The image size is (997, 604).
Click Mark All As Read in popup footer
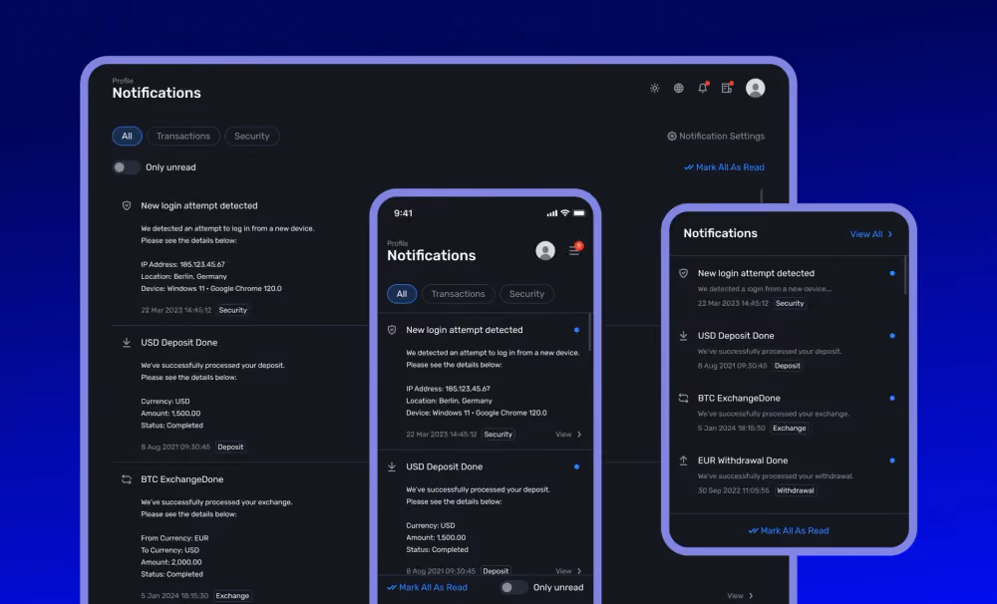click(x=789, y=531)
